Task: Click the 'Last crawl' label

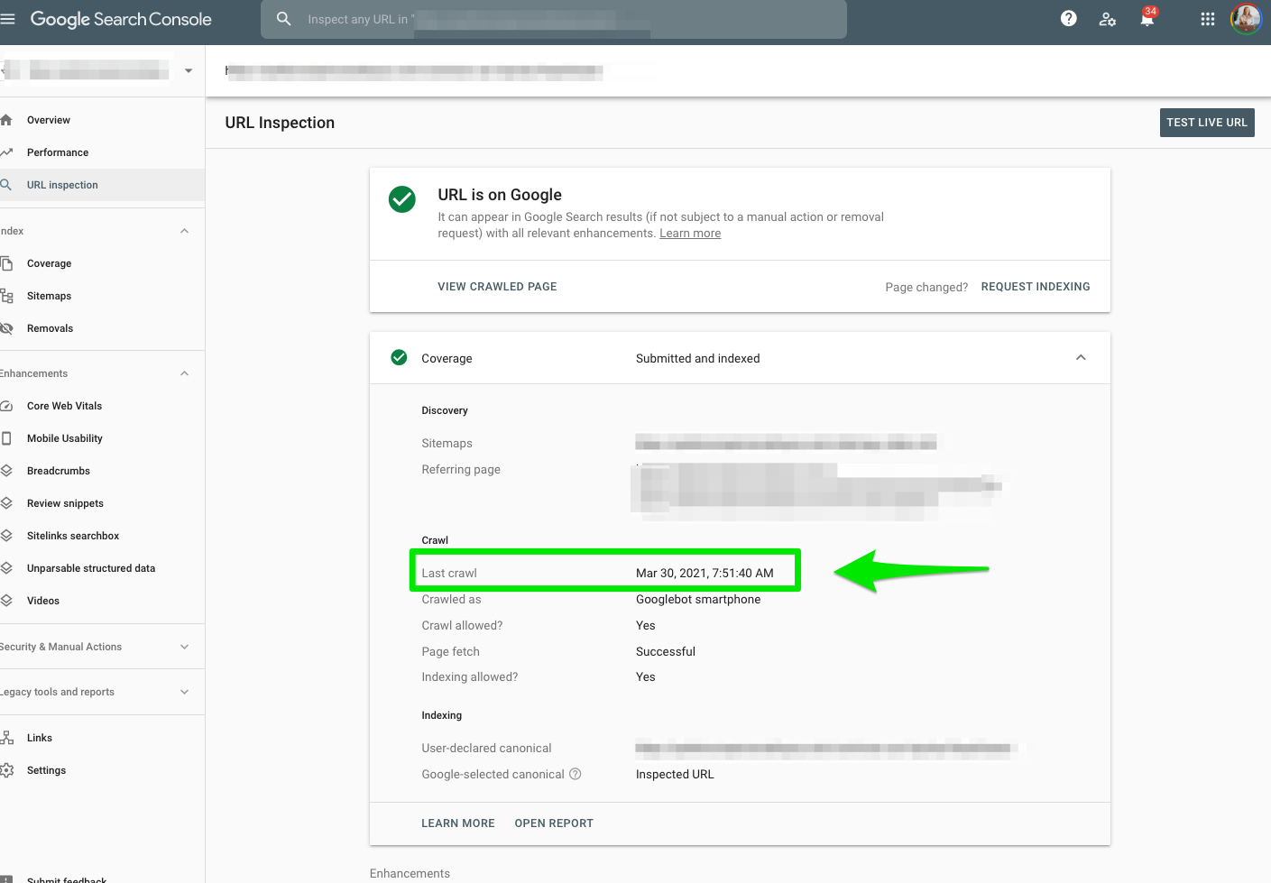Action: tap(449, 573)
